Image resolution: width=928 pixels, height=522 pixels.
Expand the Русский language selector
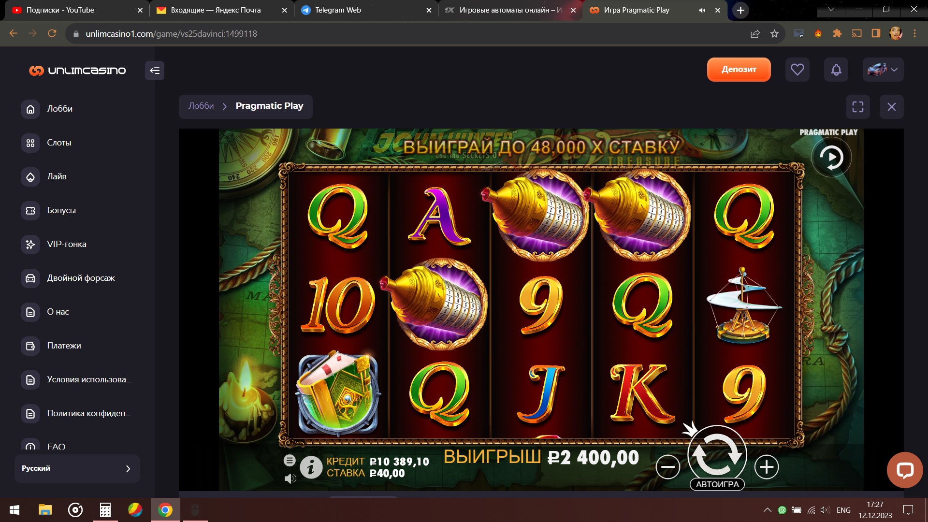(77, 468)
